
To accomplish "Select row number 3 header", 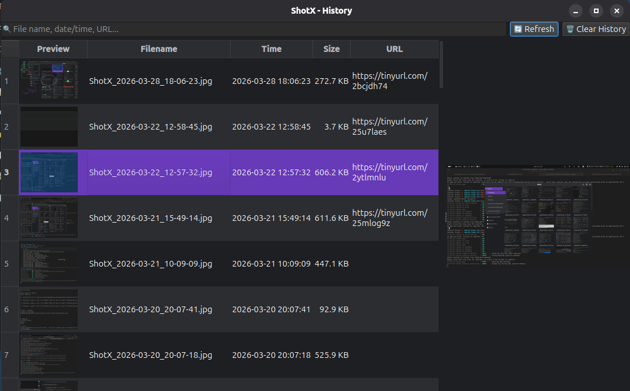I will click(x=10, y=172).
